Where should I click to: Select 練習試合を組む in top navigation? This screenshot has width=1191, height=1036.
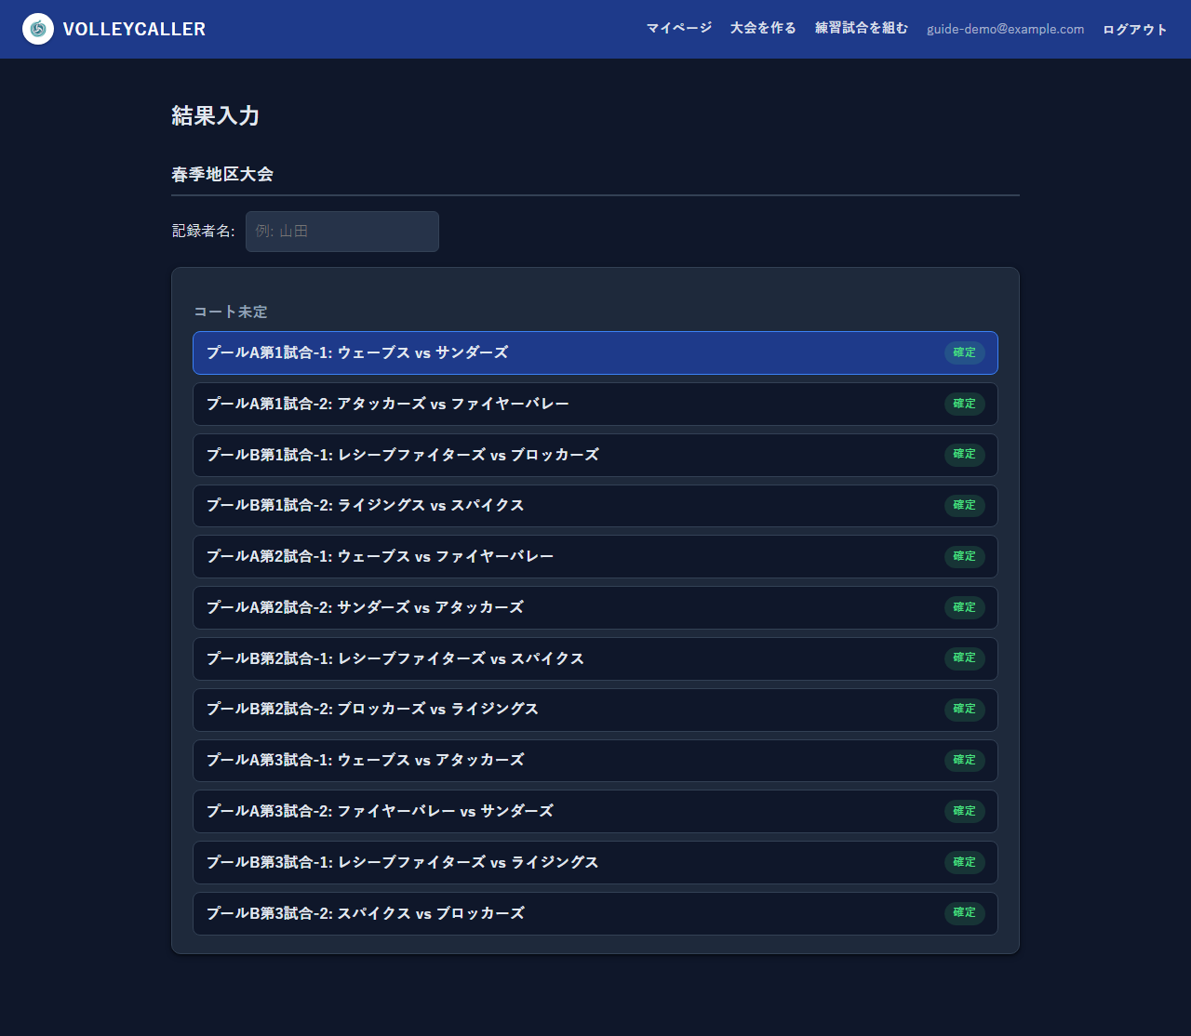coord(862,28)
